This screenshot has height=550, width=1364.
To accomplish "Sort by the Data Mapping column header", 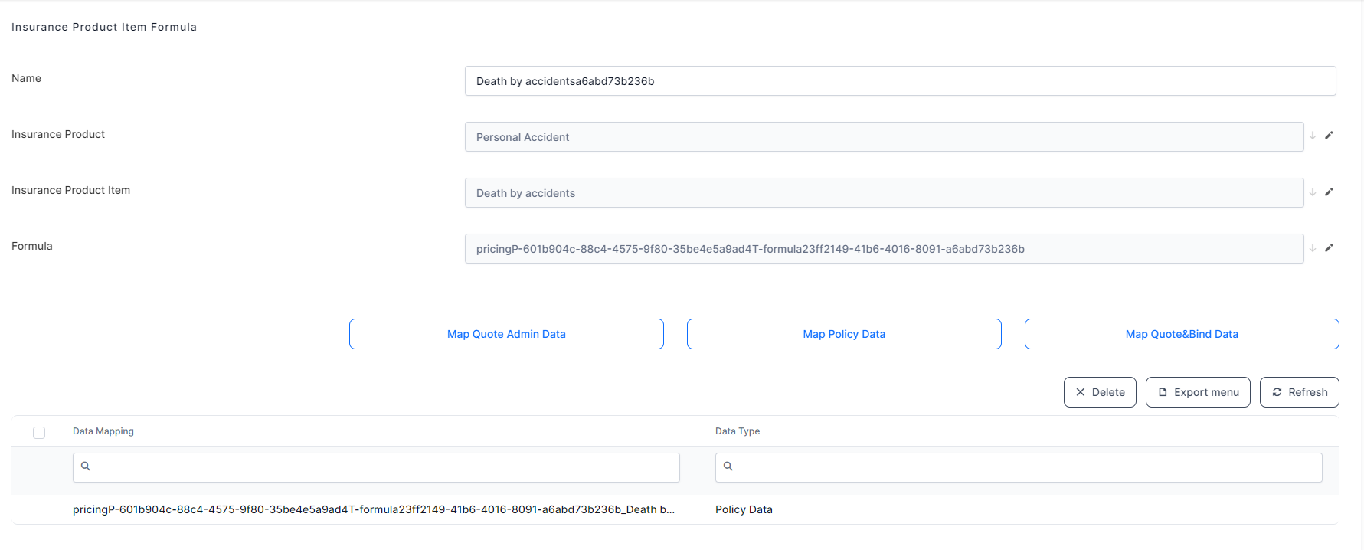I will coord(103,431).
